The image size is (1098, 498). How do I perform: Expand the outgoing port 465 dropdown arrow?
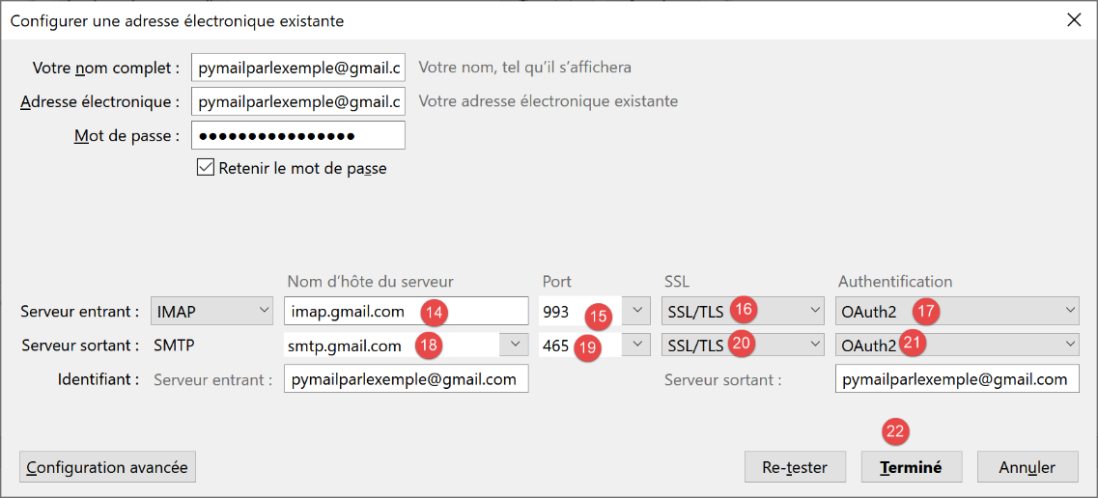point(636,346)
